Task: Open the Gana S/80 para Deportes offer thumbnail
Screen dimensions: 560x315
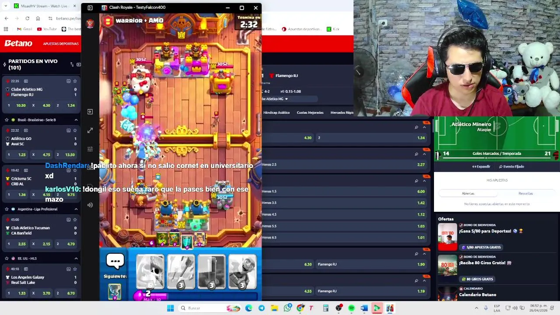Action: point(448,237)
